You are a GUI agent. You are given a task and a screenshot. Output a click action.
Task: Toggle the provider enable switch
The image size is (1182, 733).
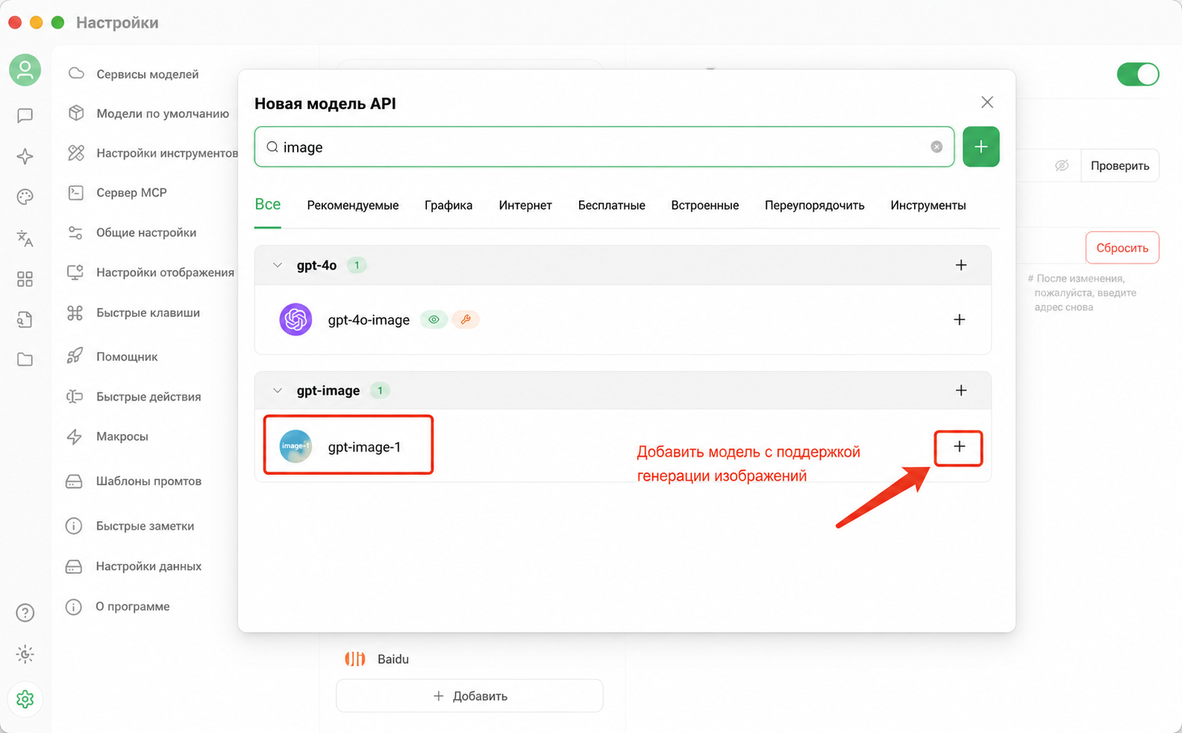(x=1137, y=74)
